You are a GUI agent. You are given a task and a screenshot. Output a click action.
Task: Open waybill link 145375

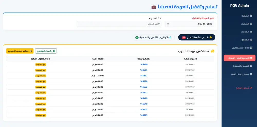pos(144,115)
